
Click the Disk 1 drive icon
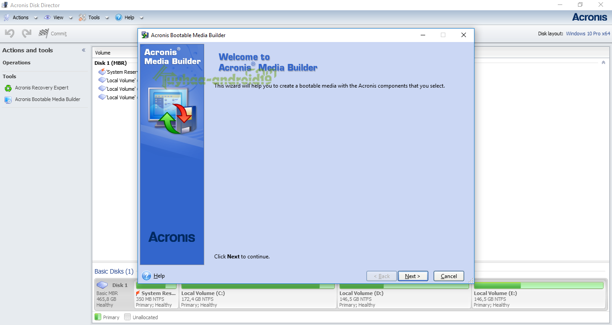tap(102, 285)
